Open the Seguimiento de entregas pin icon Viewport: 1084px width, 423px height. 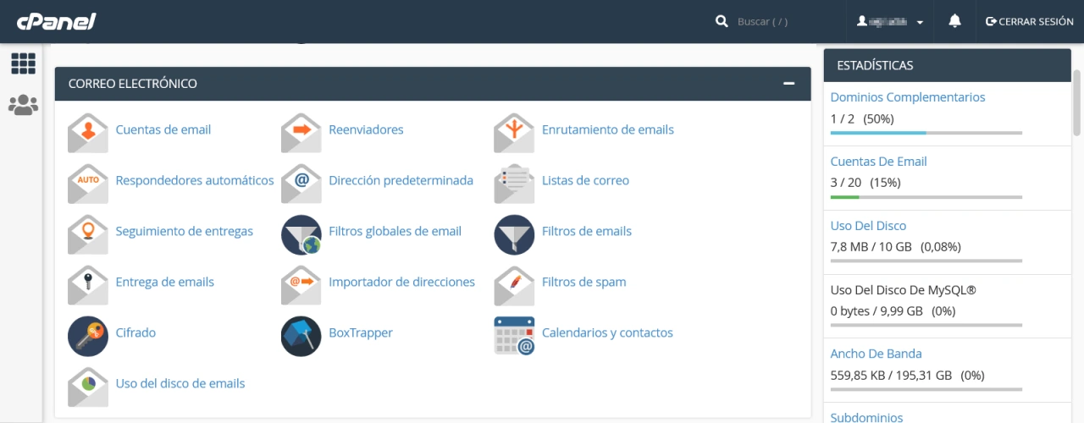tap(88, 233)
